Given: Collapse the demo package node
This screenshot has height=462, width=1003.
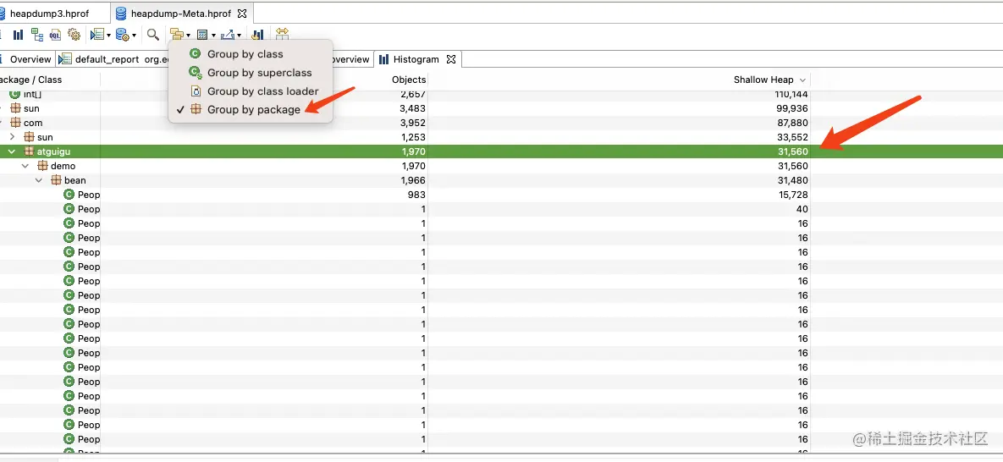Looking at the screenshot, I should point(25,166).
